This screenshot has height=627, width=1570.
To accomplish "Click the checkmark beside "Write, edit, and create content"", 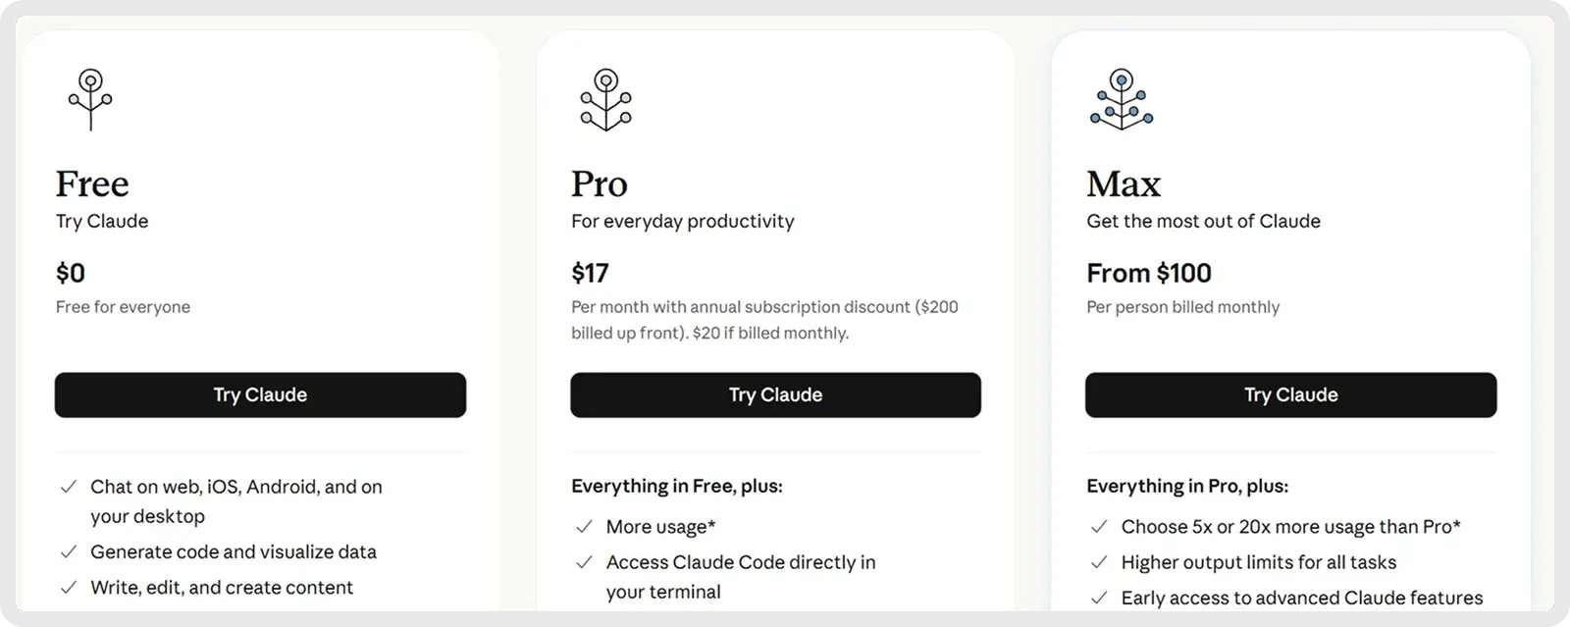I will pos(68,588).
